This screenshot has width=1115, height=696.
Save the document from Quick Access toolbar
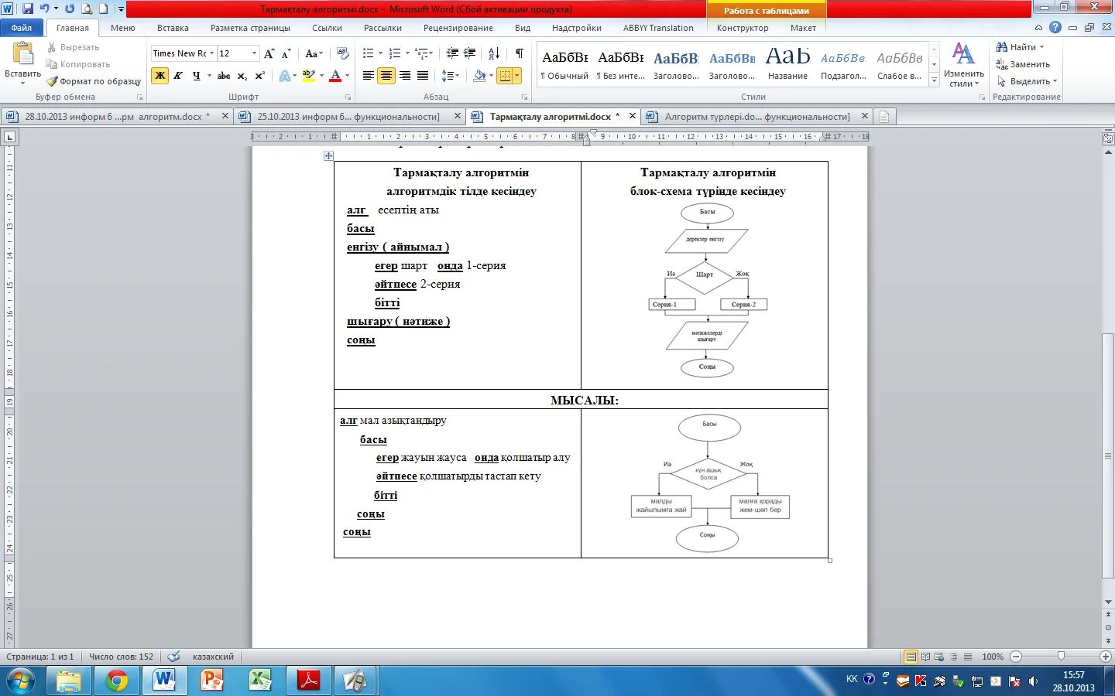coord(28,9)
